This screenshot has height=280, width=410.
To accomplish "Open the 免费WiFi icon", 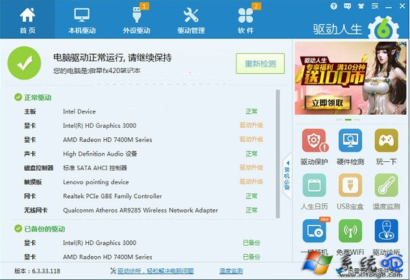I will pos(350,231).
